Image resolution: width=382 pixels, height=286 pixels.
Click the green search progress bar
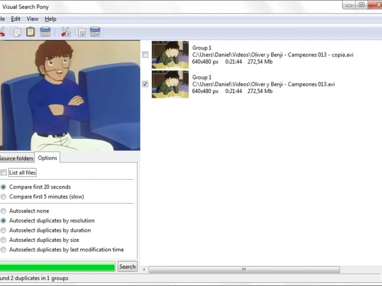(57, 266)
